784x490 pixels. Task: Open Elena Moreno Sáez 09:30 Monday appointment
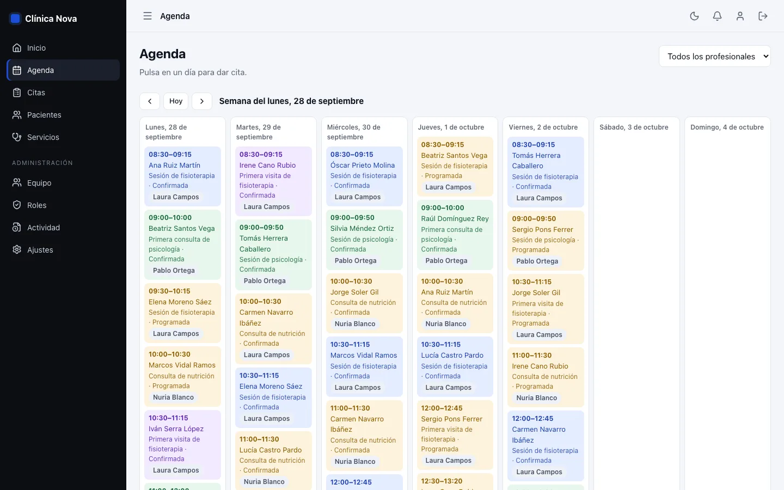coord(182,313)
